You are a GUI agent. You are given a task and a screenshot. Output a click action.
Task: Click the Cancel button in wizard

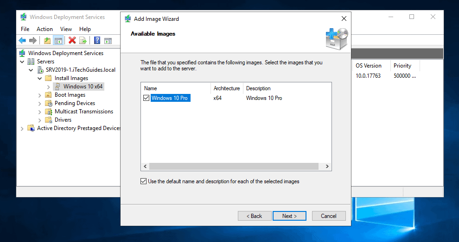(x=328, y=216)
